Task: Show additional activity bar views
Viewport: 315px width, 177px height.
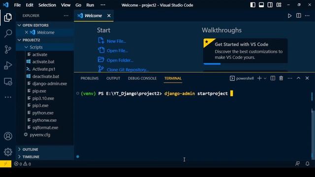Action: 8,97
